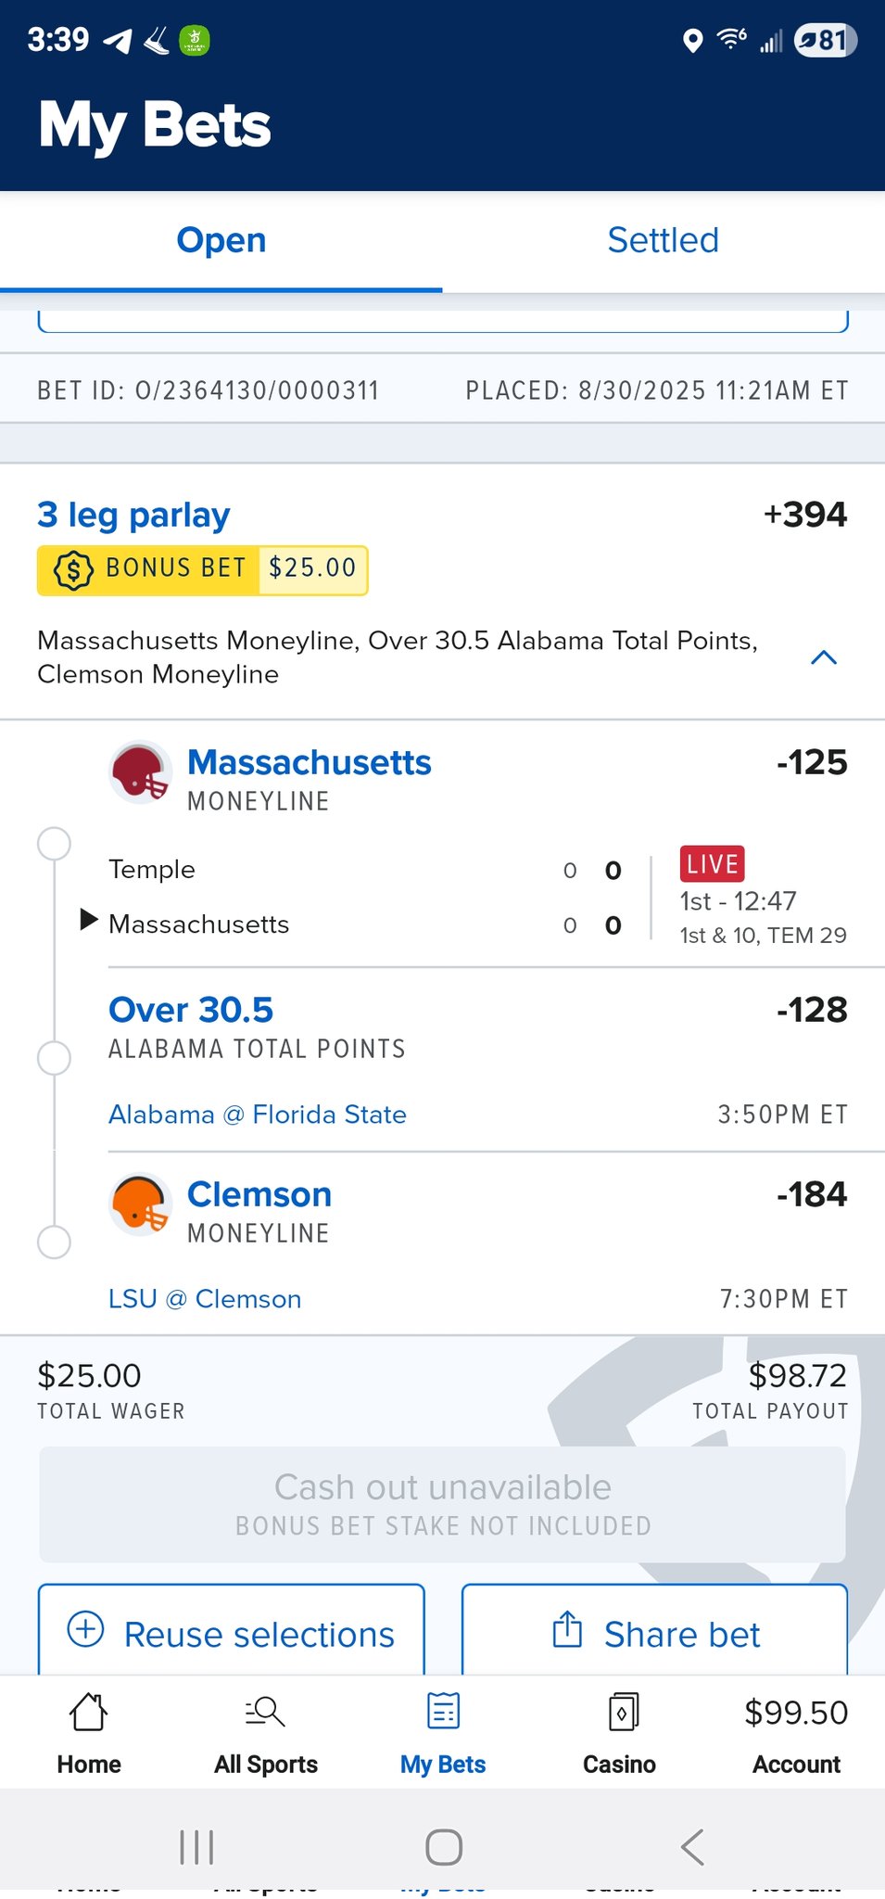This screenshot has height=1899, width=885.
Task: Open the Casino cards icon
Action: (x=620, y=1712)
